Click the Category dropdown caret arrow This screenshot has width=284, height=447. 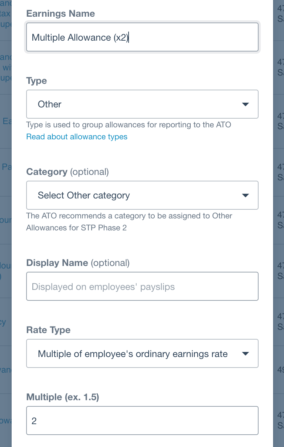(x=245, y=196)
